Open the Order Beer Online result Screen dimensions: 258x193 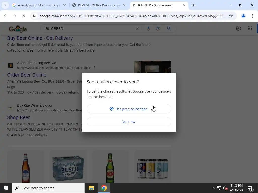click(x=27, y=75)
